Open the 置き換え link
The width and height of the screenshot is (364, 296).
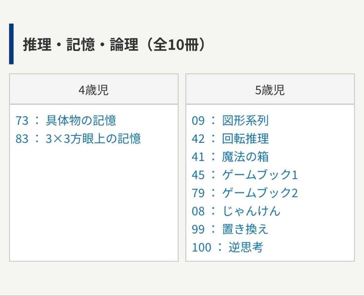[246, 229]
